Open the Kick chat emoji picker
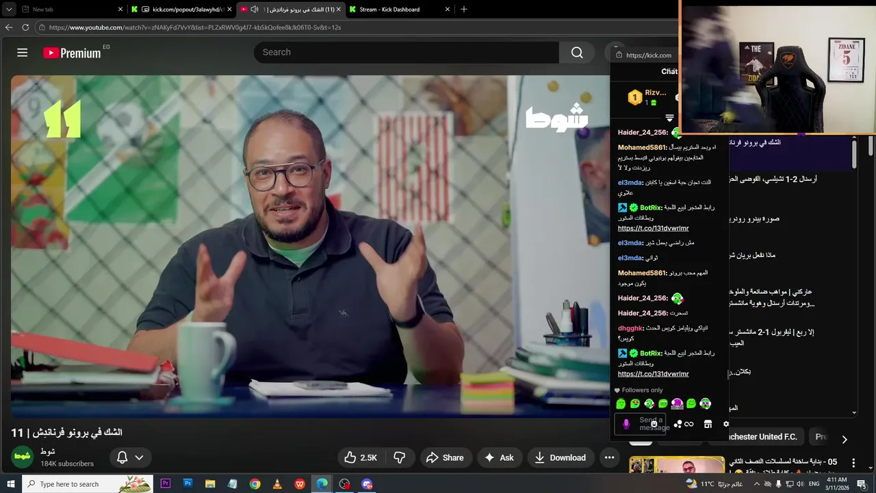The height and width of the screenshot is (493, 876). (x=654, y=425)
